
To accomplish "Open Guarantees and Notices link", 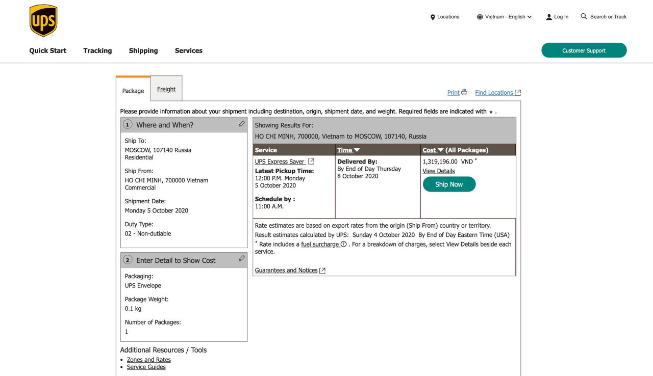I will pyautogui.click(x=286, y=271).
